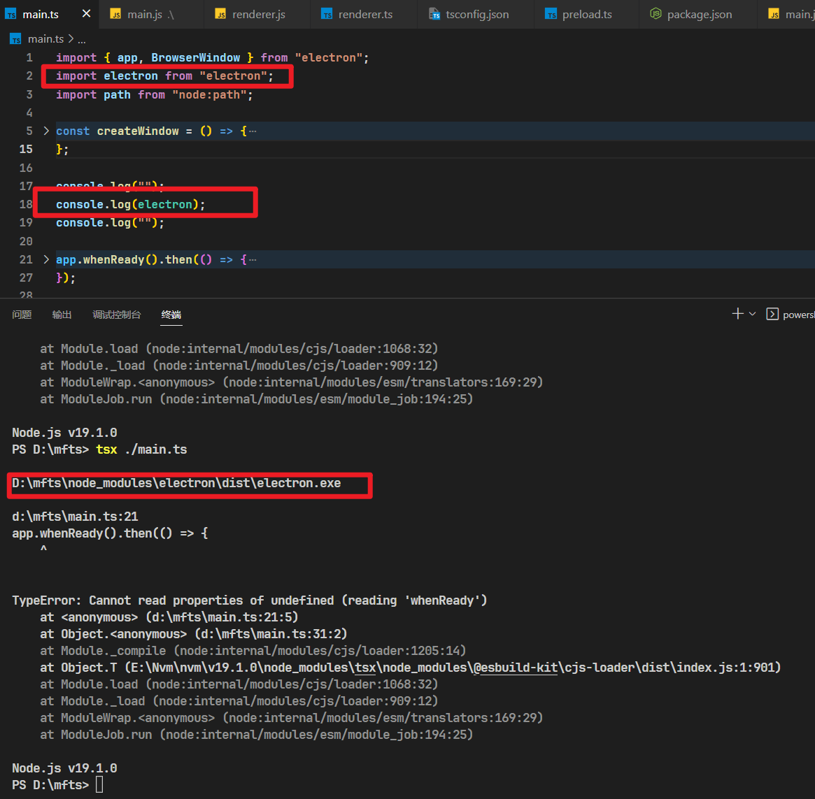Viewport: 815px width, 799px height.
Task: Click the JS icon on main.js tab
Action: [116, 15]
